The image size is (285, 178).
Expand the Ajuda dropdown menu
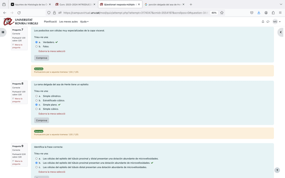(84, 22)
